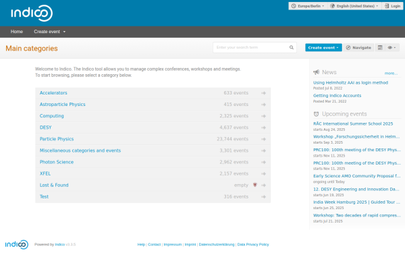Open Early Science AMO Community Proposal event
The height and width of the screenshot is (253, 405).
click(x=356, y=176)
